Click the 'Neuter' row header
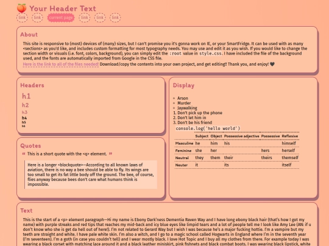This screenshot has height=246, width=329. tap(182, 165)
